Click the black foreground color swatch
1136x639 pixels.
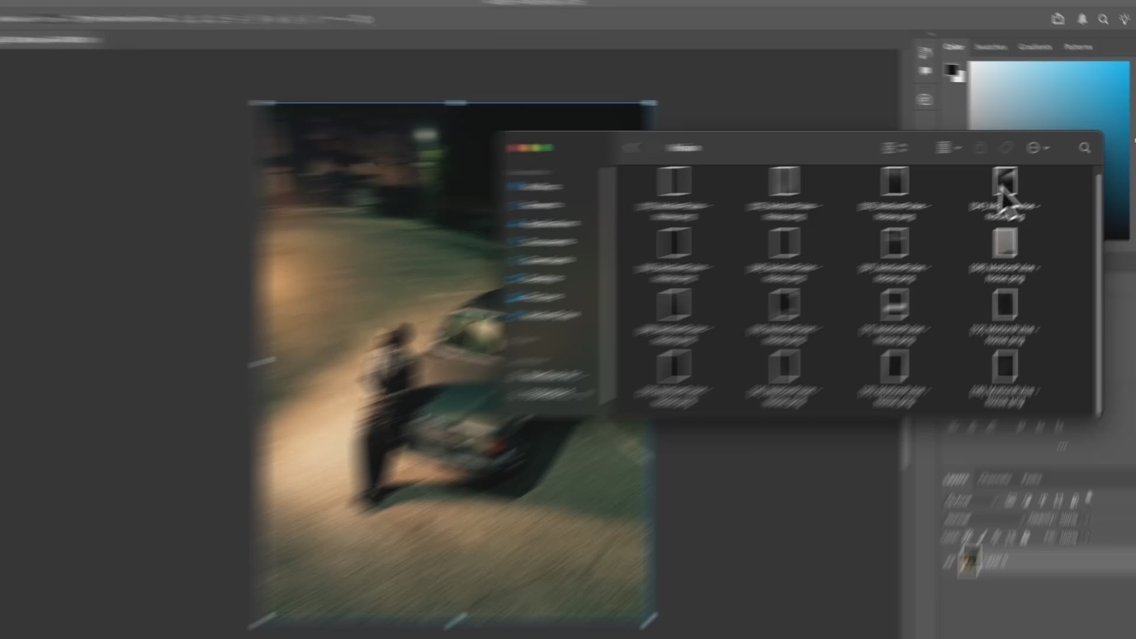pyautogui.click(x=951, y=70)
